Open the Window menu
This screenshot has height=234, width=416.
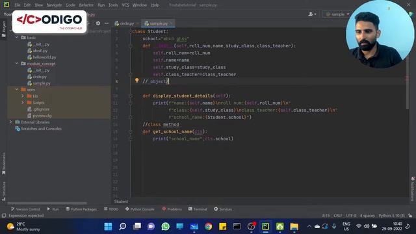click(x=140, y=5)
